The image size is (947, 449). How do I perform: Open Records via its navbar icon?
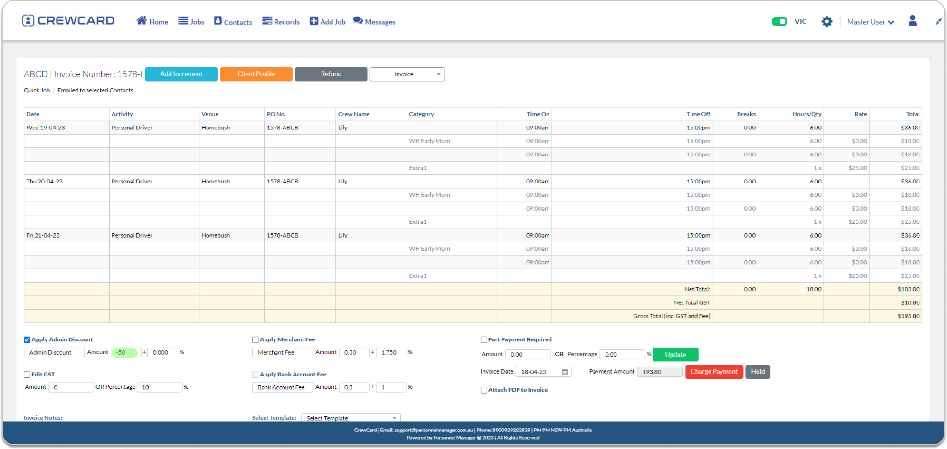[x=267, y=20]
